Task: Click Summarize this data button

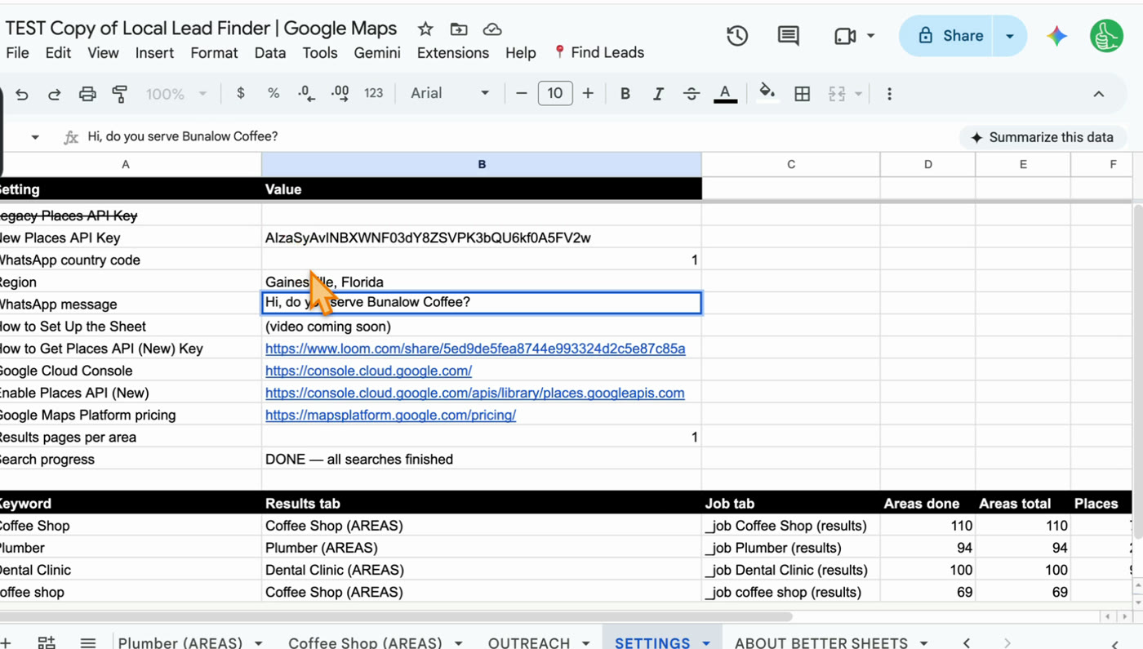Action: pyautogui.click(x=1043, y=137)
